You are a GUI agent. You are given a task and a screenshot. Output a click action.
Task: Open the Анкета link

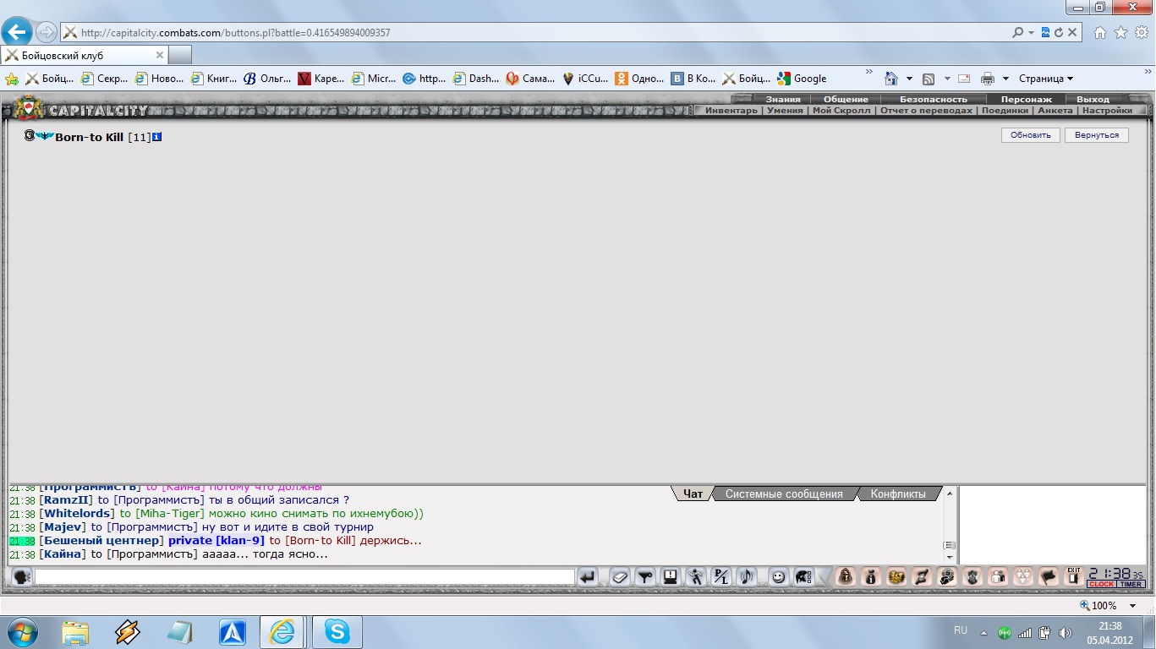pyautogui.click(x=1055, y=111)
